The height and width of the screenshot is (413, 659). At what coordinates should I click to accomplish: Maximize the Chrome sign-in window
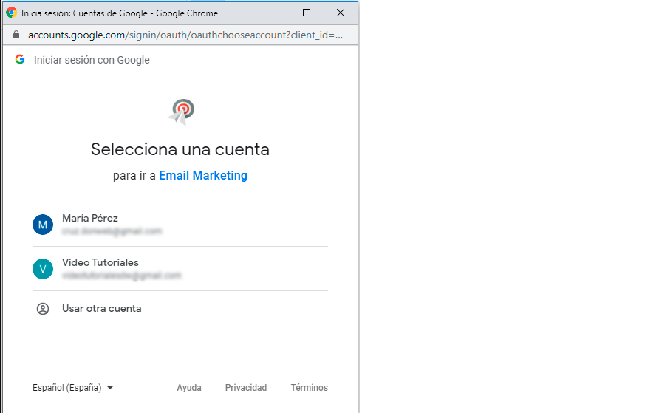pos(307,13)
